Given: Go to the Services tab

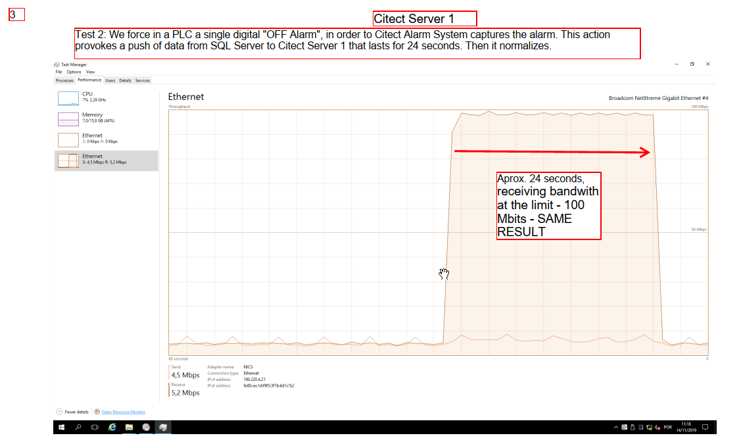Looking at the screenshot, I should coord(143,80).
